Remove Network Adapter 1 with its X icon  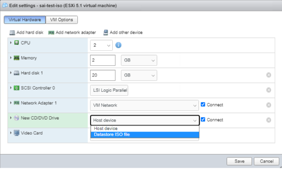pyautogui.click(x=269, y=105)
